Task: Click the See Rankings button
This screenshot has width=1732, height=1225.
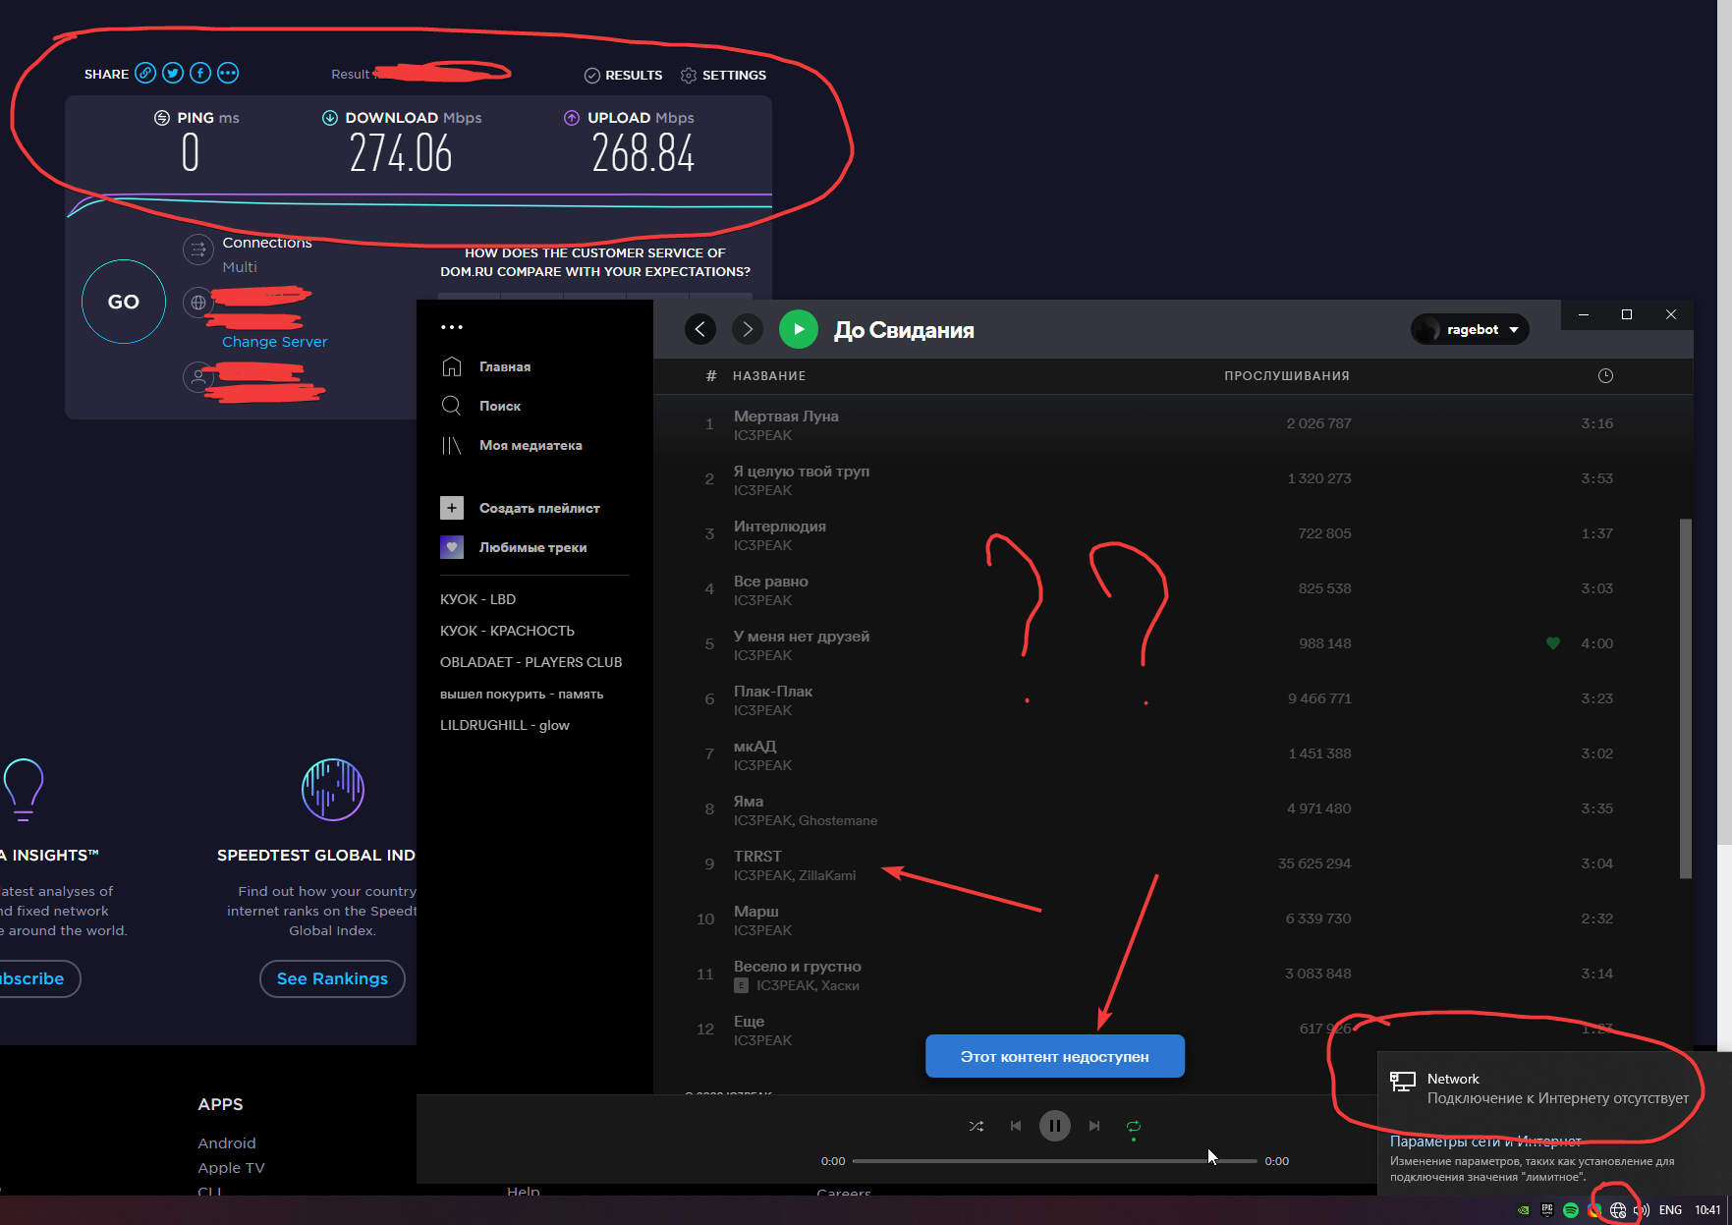Action: [x=332, y=978]
